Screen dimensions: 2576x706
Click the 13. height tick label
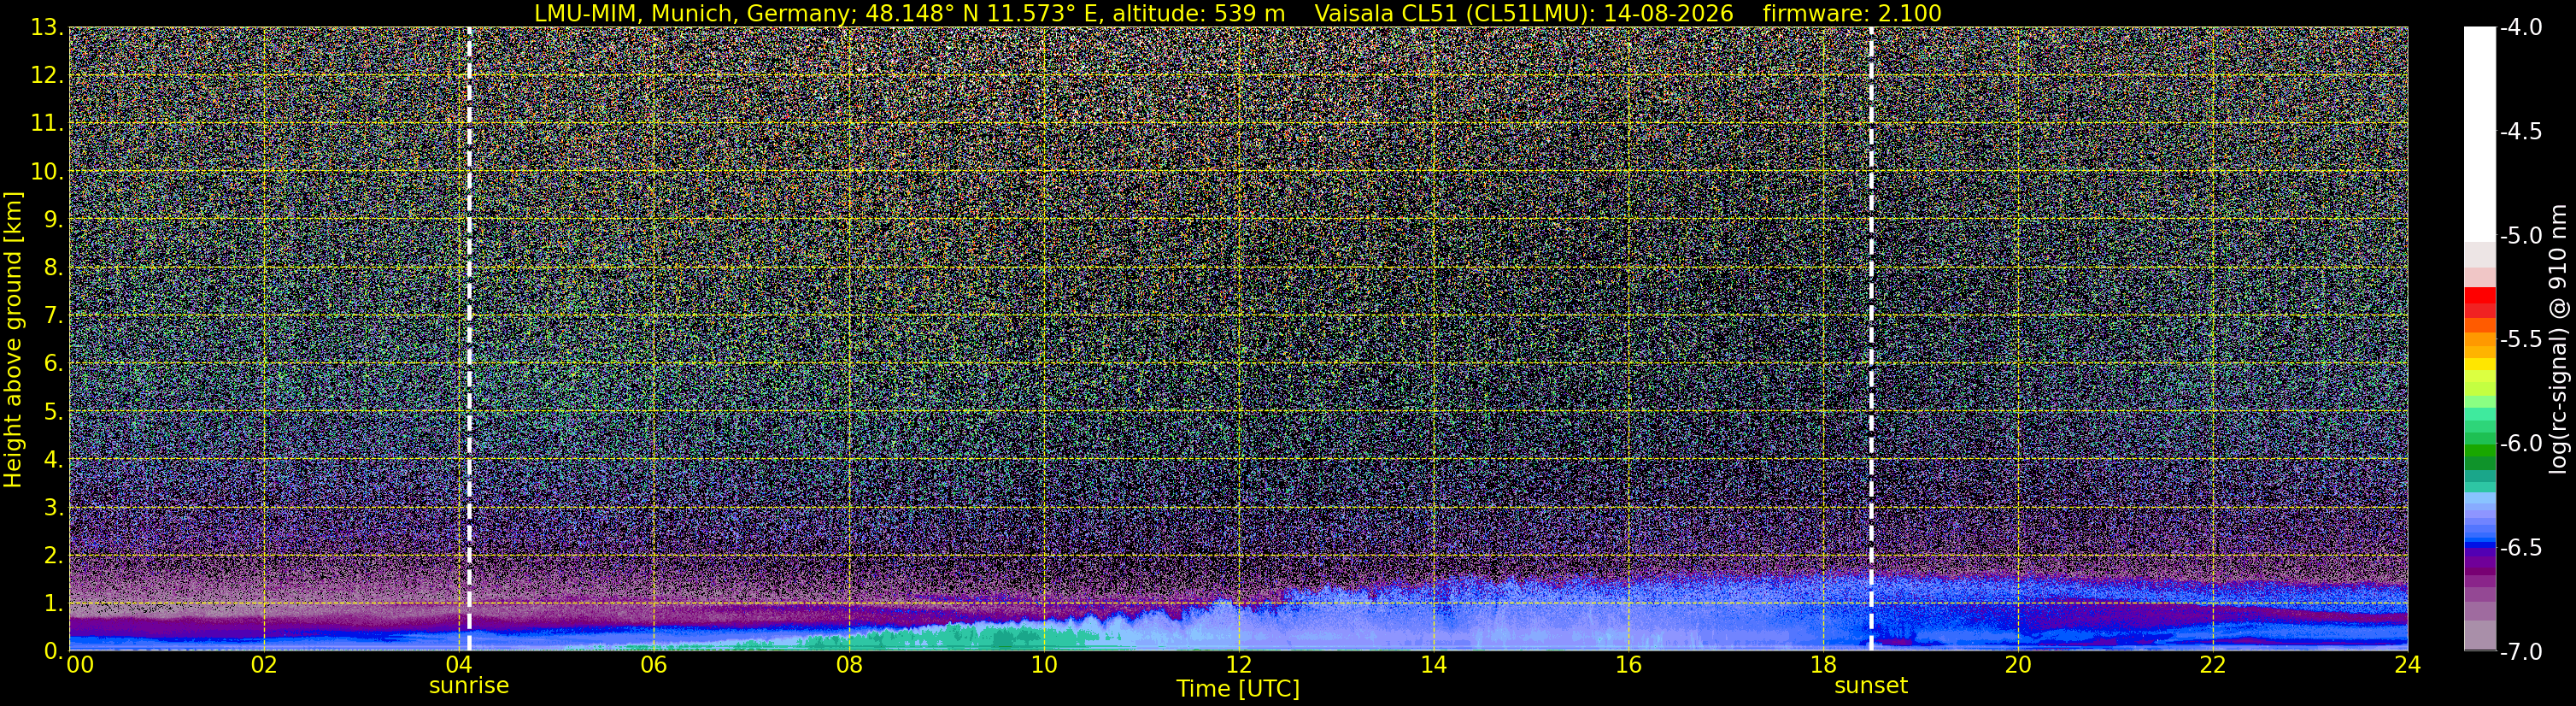coord(47,27)
